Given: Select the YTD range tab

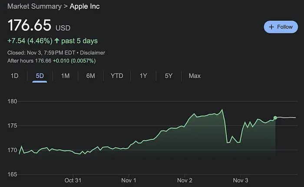Looking at the screenshot, I should [x=117, y=76].
